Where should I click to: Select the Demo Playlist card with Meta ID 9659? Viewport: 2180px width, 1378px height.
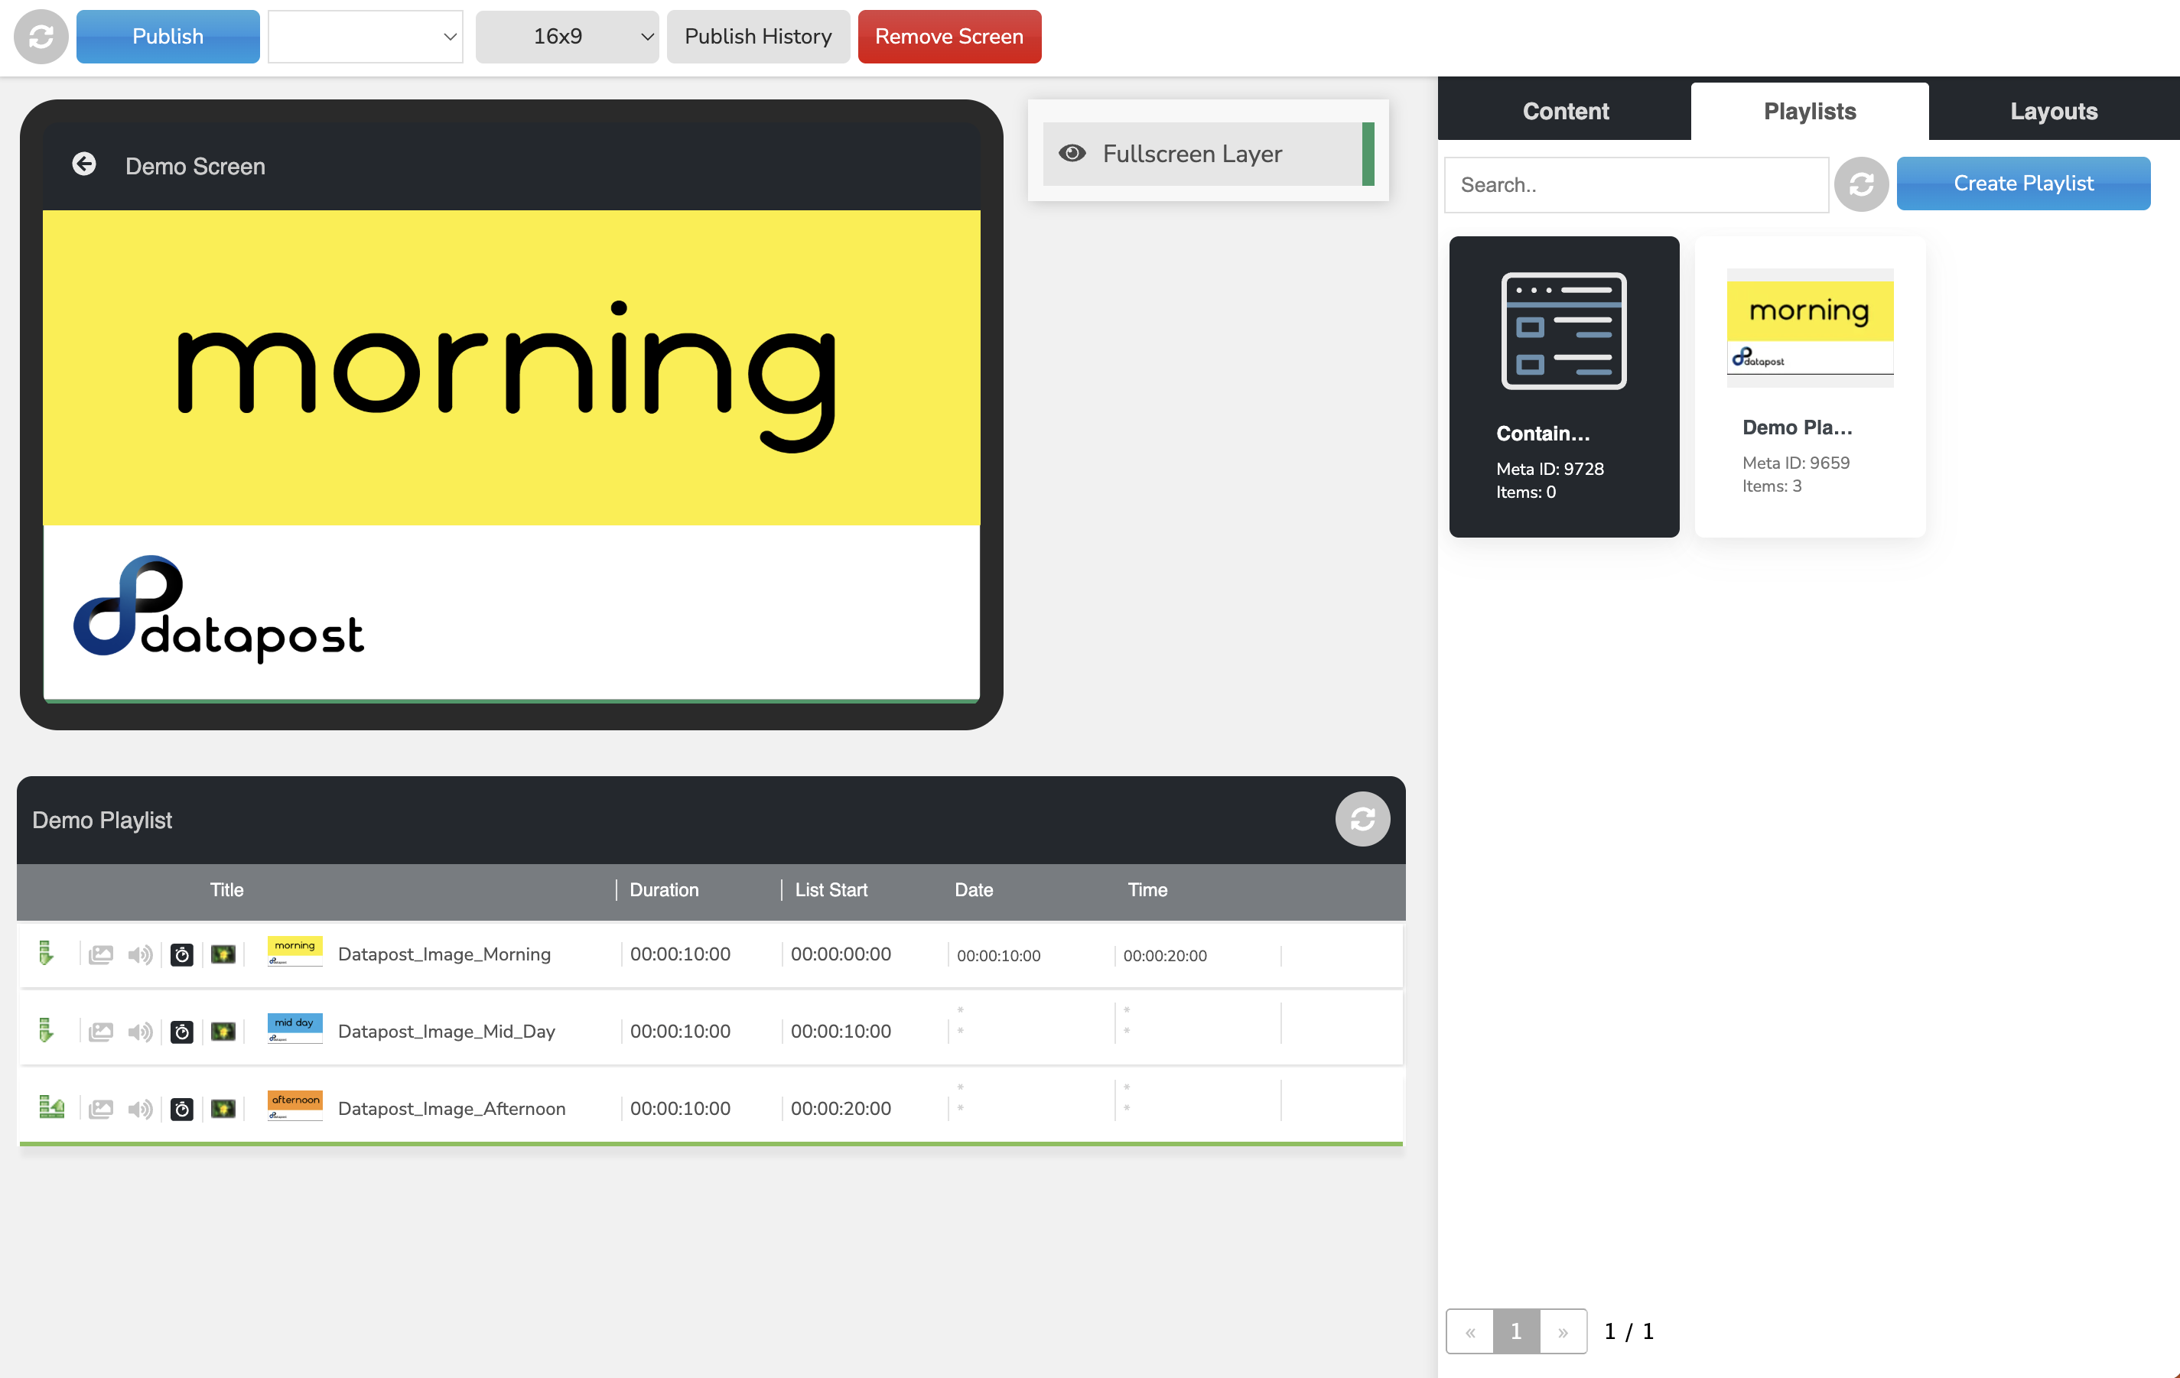(x=1809, y=386)
